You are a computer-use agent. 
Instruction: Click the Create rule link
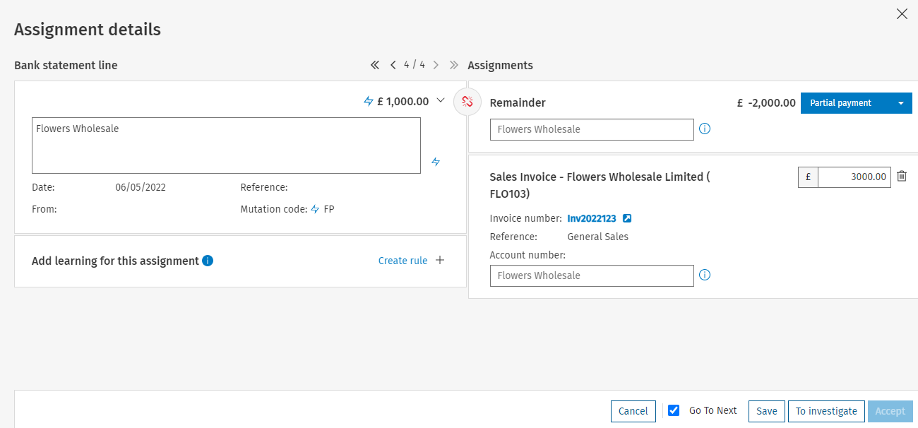403,261
